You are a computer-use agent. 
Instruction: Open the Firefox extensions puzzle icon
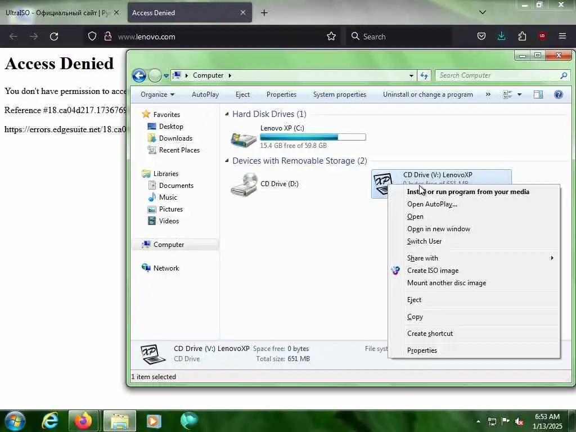pyautogui.click(x=522, y=36)
